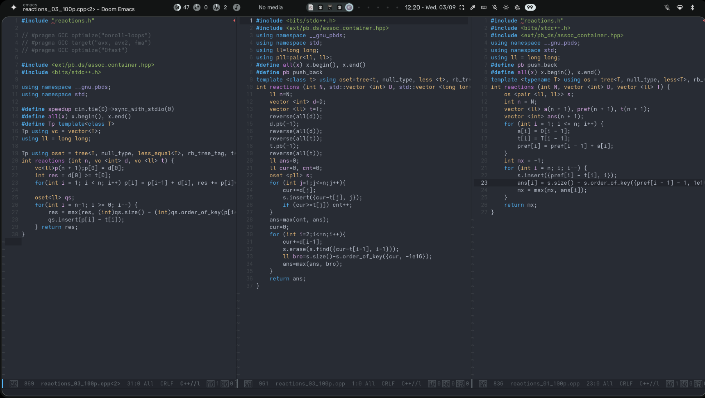705x398 pixels.
Task: Click the C++//l major mode in the middle modeline
Action: (x=412, y=384)
